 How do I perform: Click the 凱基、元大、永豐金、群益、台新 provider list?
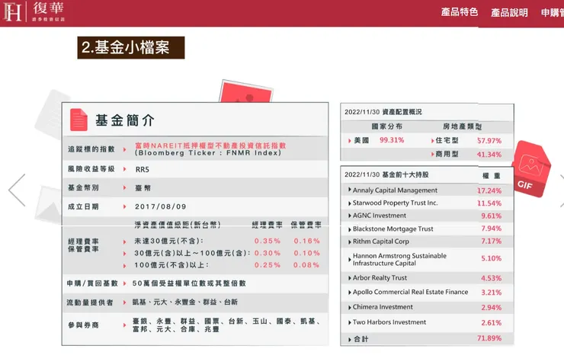185,302
